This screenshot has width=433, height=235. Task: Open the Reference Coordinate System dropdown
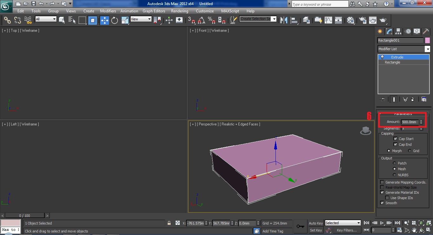[150, 19]
